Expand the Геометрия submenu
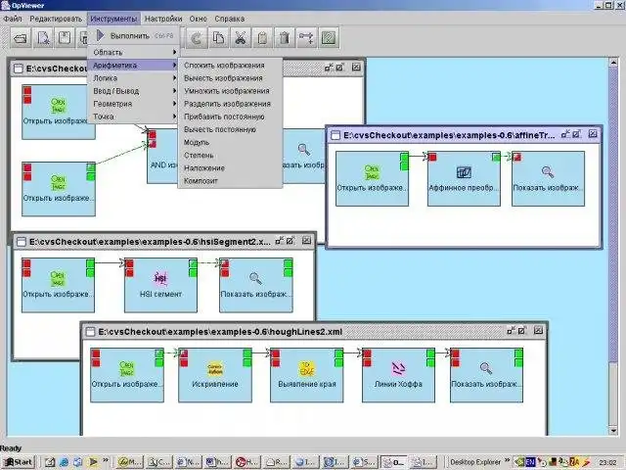Image resolution: width=626 pixels, height=470 pixels. pos(135,104)
